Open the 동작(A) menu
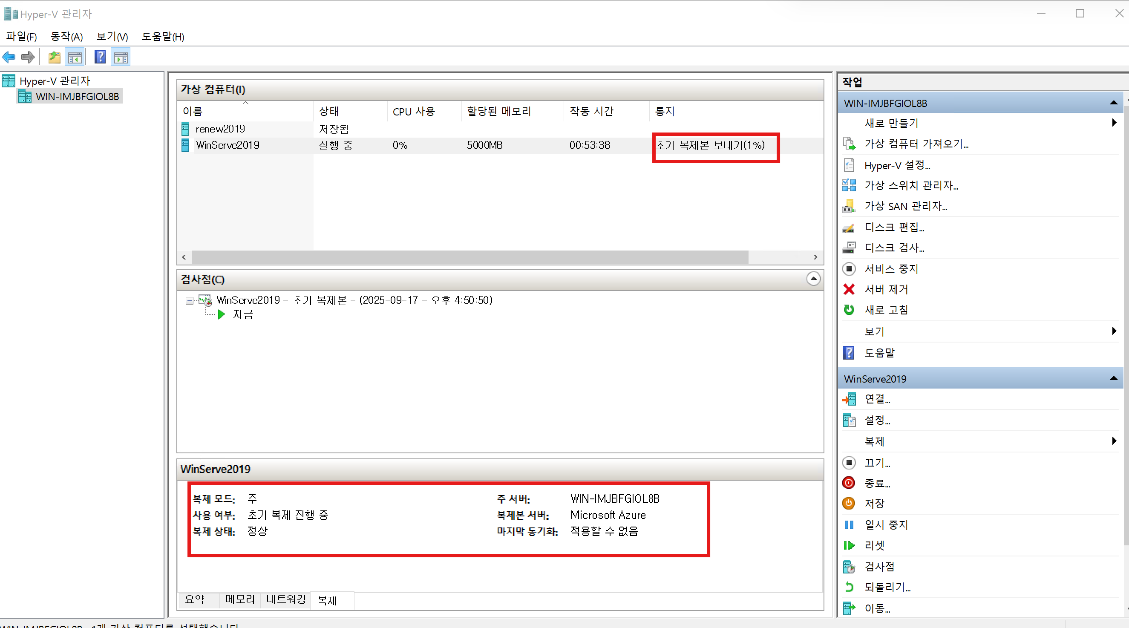The height and width of the screenshot is (628, 1129). coord(66,36)
